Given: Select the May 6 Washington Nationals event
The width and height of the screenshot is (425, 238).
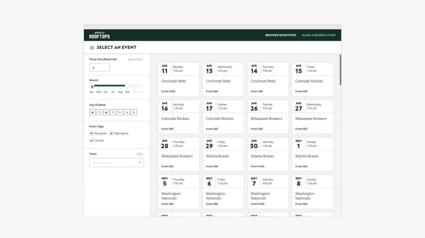Looking at the screenshot, I should pos(223,192).
